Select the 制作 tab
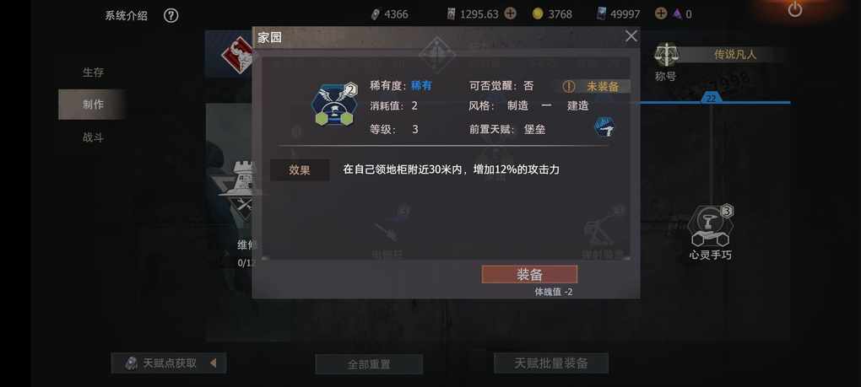The width and height of the screenshot is (861, 387). pyautogui.click(x=93, y=105)
